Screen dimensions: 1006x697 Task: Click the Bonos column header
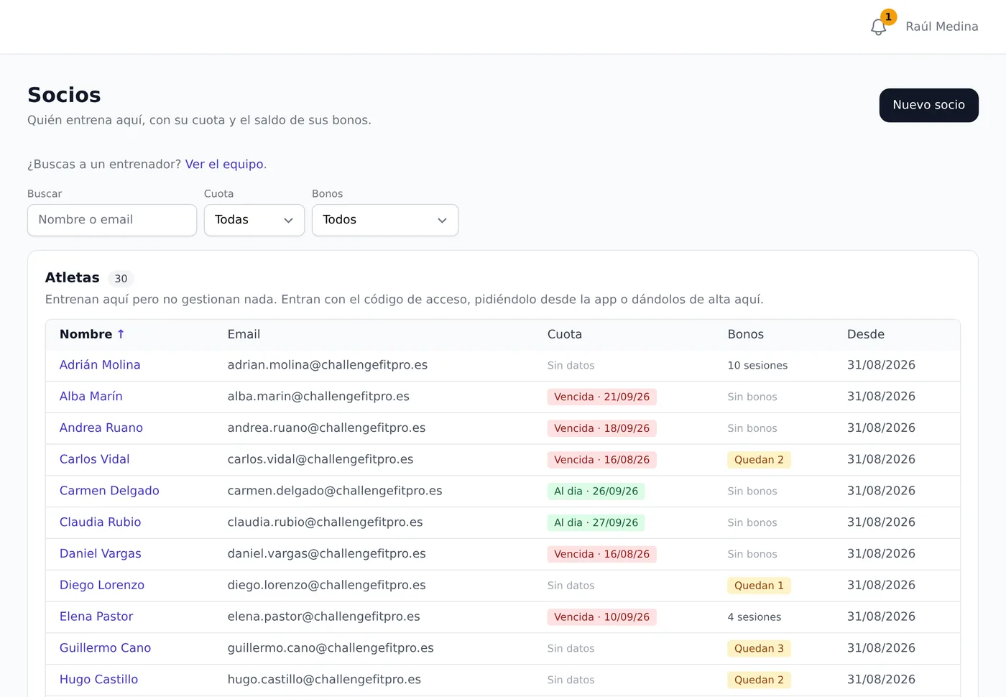coord(746,334)
